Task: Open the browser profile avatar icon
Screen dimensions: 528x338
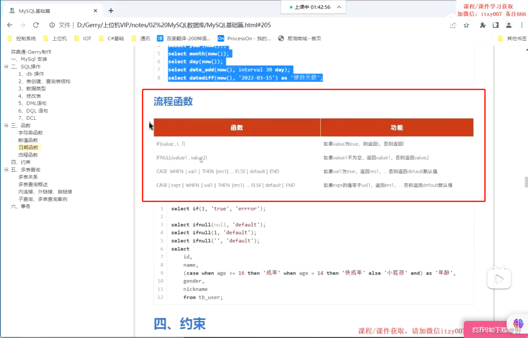Action: [x=508, y=25]
